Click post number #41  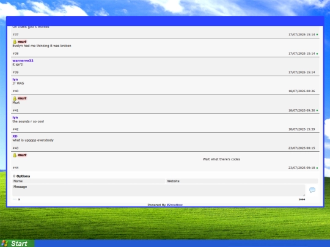(x=15, y=110)
